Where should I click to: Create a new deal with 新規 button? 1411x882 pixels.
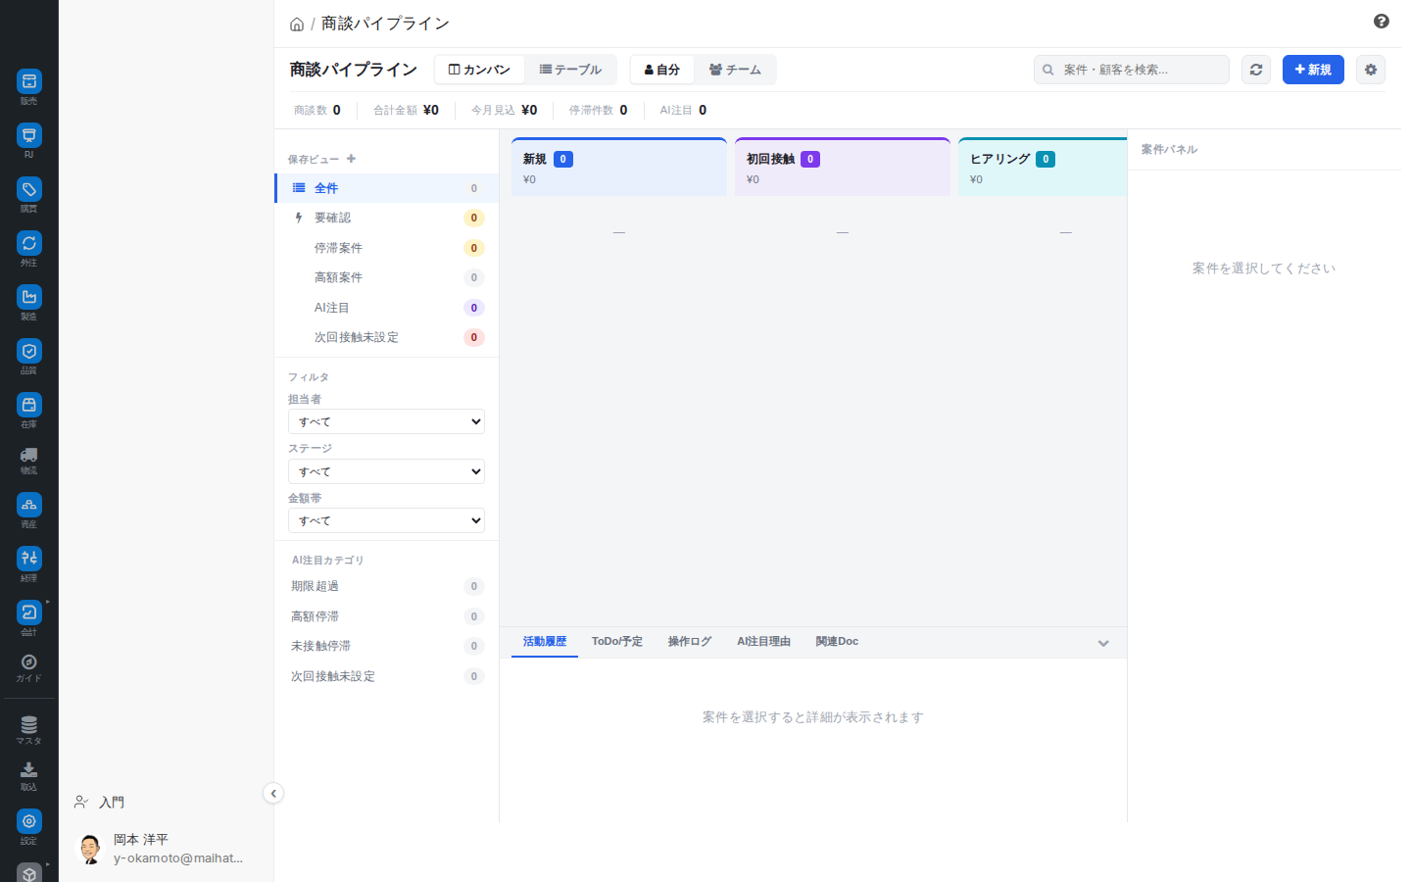click(1313, 70)
